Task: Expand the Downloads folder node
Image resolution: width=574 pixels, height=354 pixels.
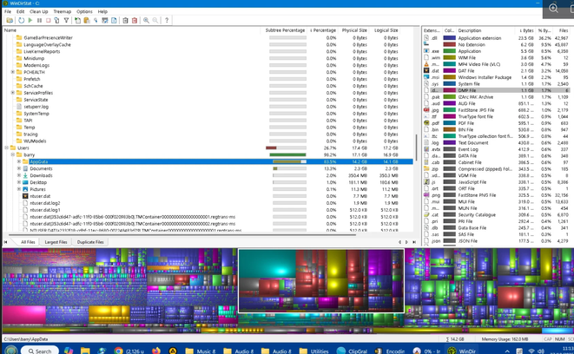Action: 19,175
